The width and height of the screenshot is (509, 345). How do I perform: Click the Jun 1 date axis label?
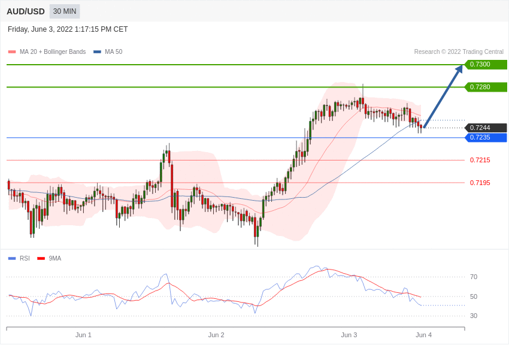click(x=83, y=335)
